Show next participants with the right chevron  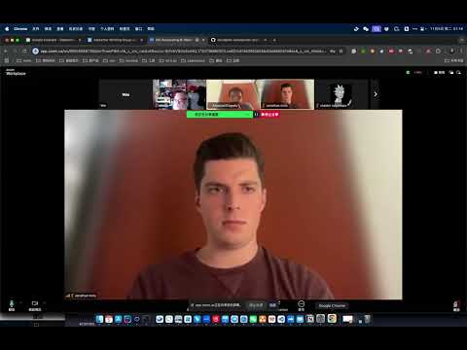(x=376, y=94)
